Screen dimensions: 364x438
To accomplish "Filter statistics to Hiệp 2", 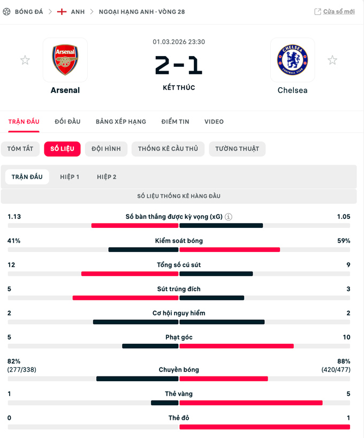I will (x=107, y=177).
